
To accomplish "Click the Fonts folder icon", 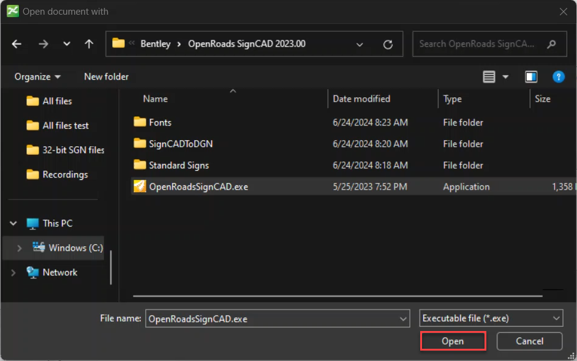I will [x=140, y=122].
